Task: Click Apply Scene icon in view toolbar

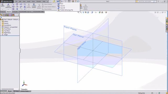Action: (102, 12)
